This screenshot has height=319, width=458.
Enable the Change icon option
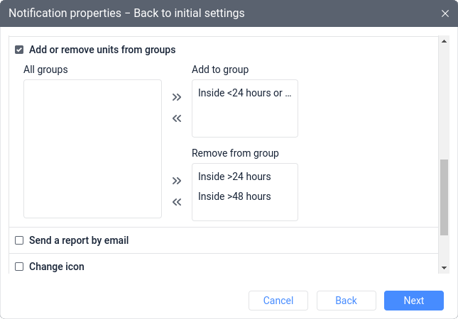click(x=19, y=267)
